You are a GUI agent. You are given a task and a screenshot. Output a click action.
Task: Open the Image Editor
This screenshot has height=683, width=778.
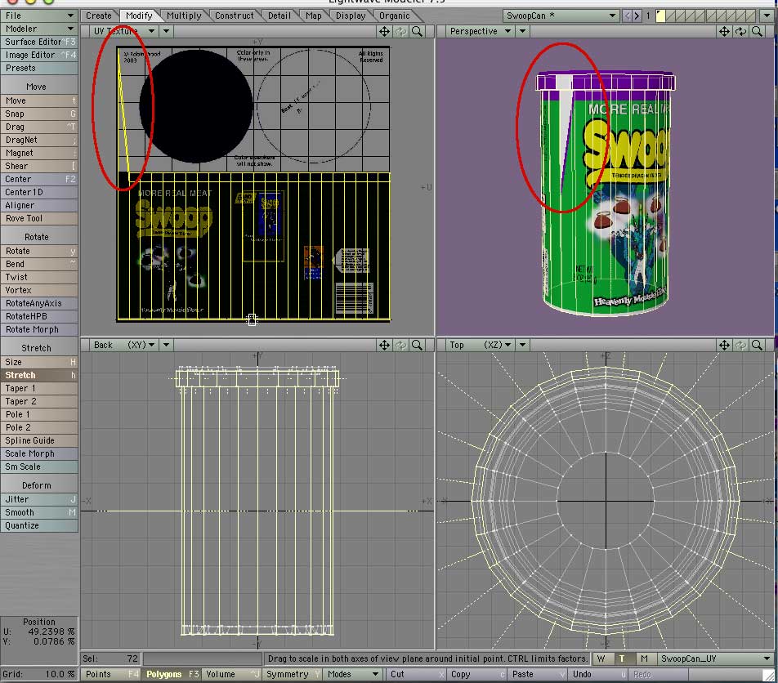point(39,55)
